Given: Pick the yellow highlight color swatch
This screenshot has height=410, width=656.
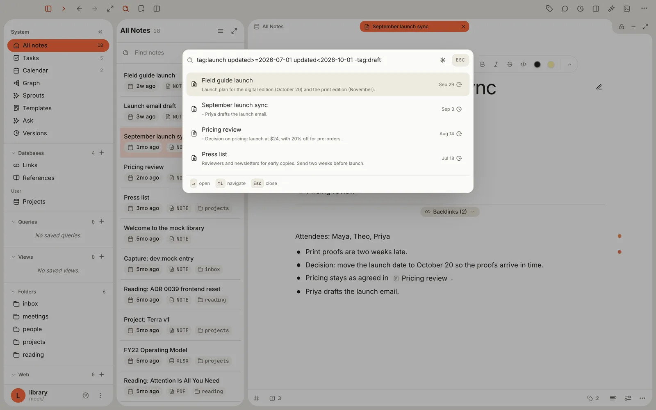Looking at the screenshot, I should [551, 64].
